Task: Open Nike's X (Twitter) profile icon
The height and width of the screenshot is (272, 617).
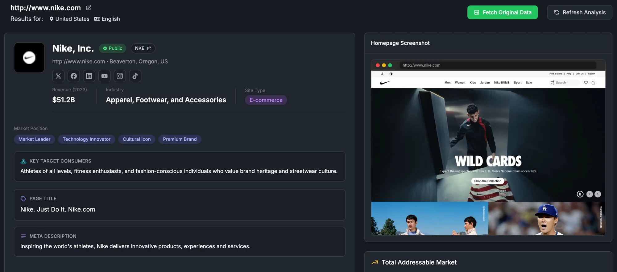Action: coord(58,76)
